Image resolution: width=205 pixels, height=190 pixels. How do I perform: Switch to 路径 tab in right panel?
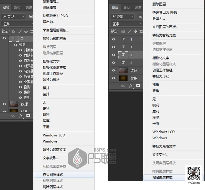click(x=127, y=7)
